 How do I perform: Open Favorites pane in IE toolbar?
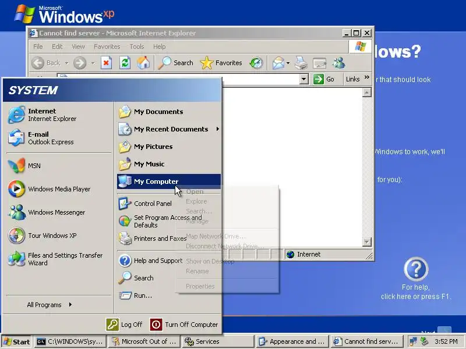coord(221,63)
